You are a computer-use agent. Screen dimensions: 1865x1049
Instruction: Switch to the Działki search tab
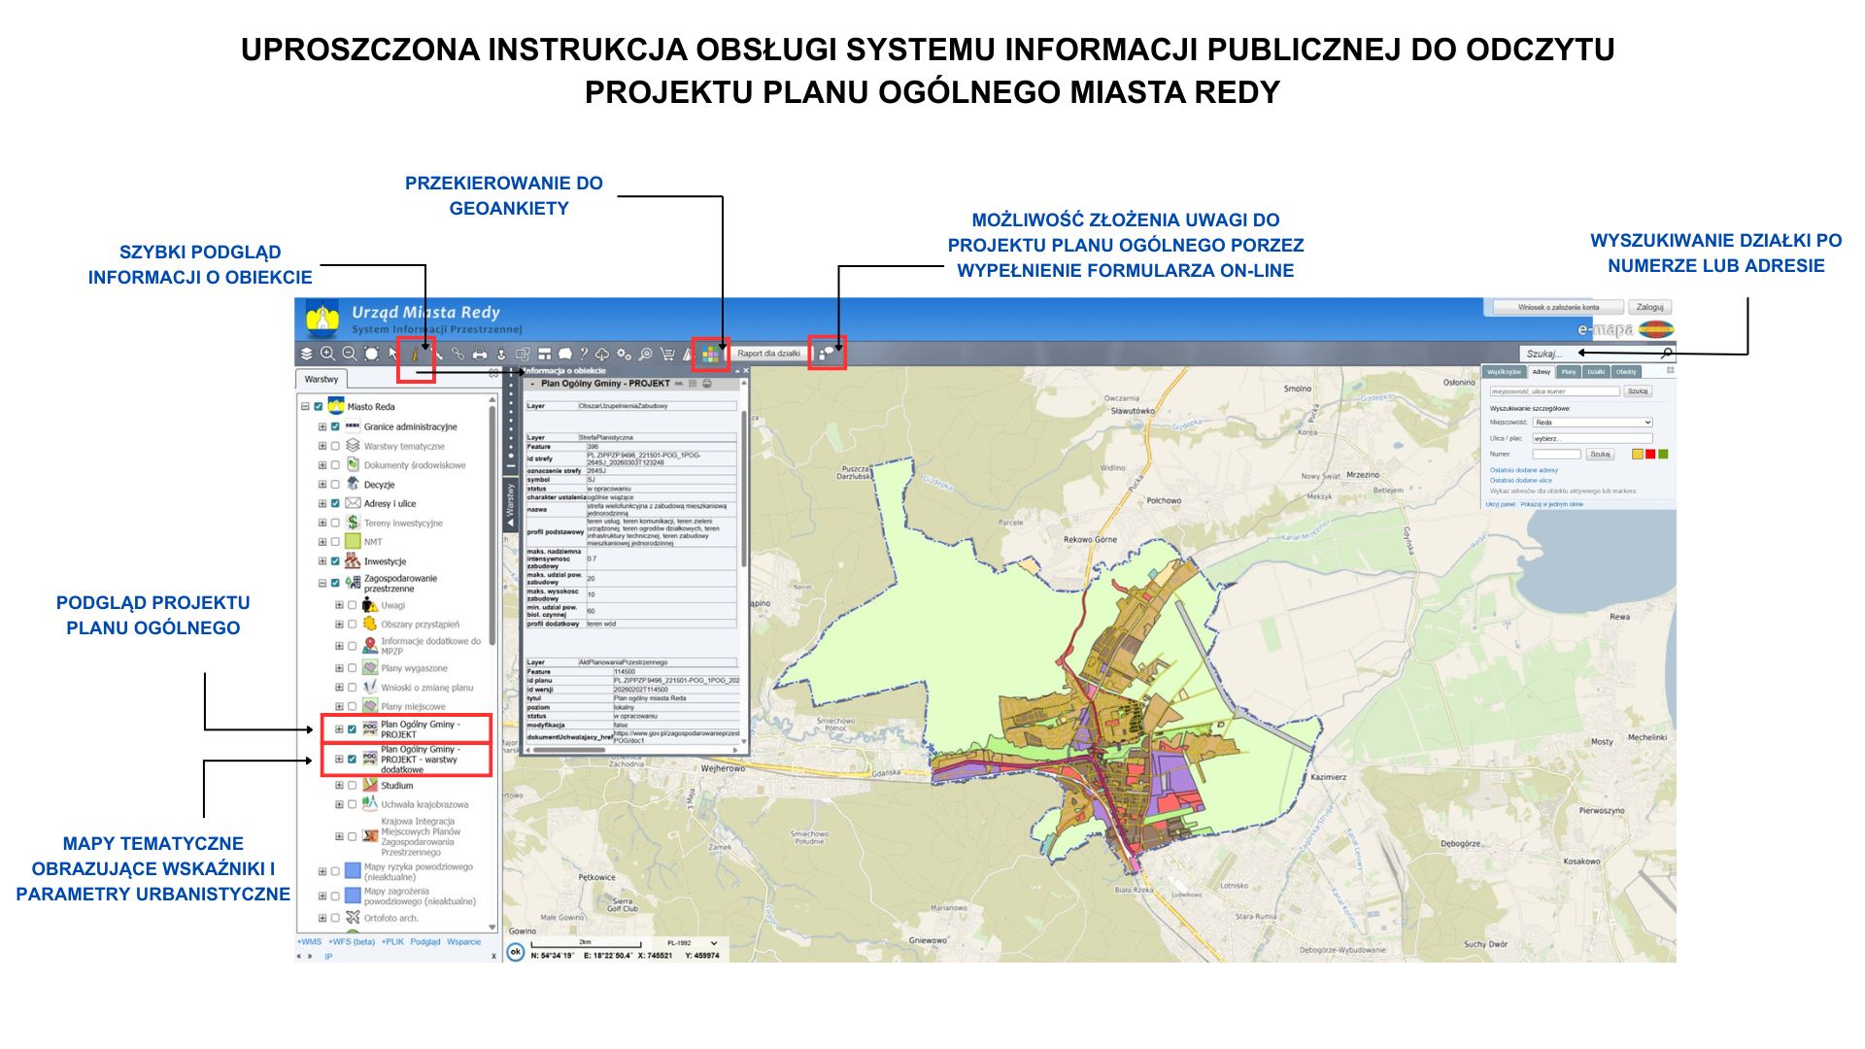coord(1596,372)
